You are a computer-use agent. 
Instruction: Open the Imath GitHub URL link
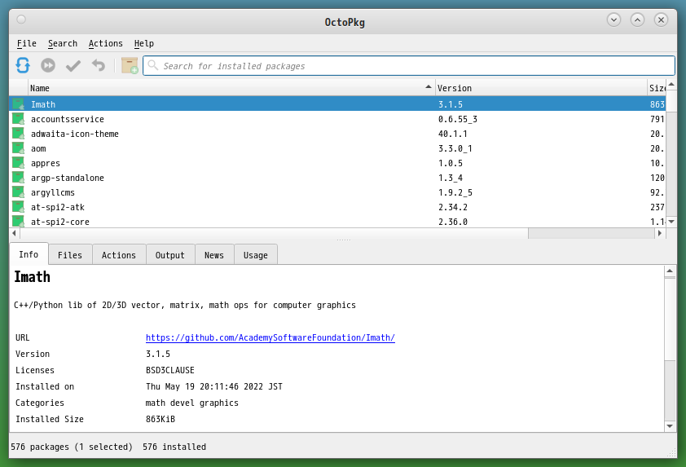pos(270,337)
